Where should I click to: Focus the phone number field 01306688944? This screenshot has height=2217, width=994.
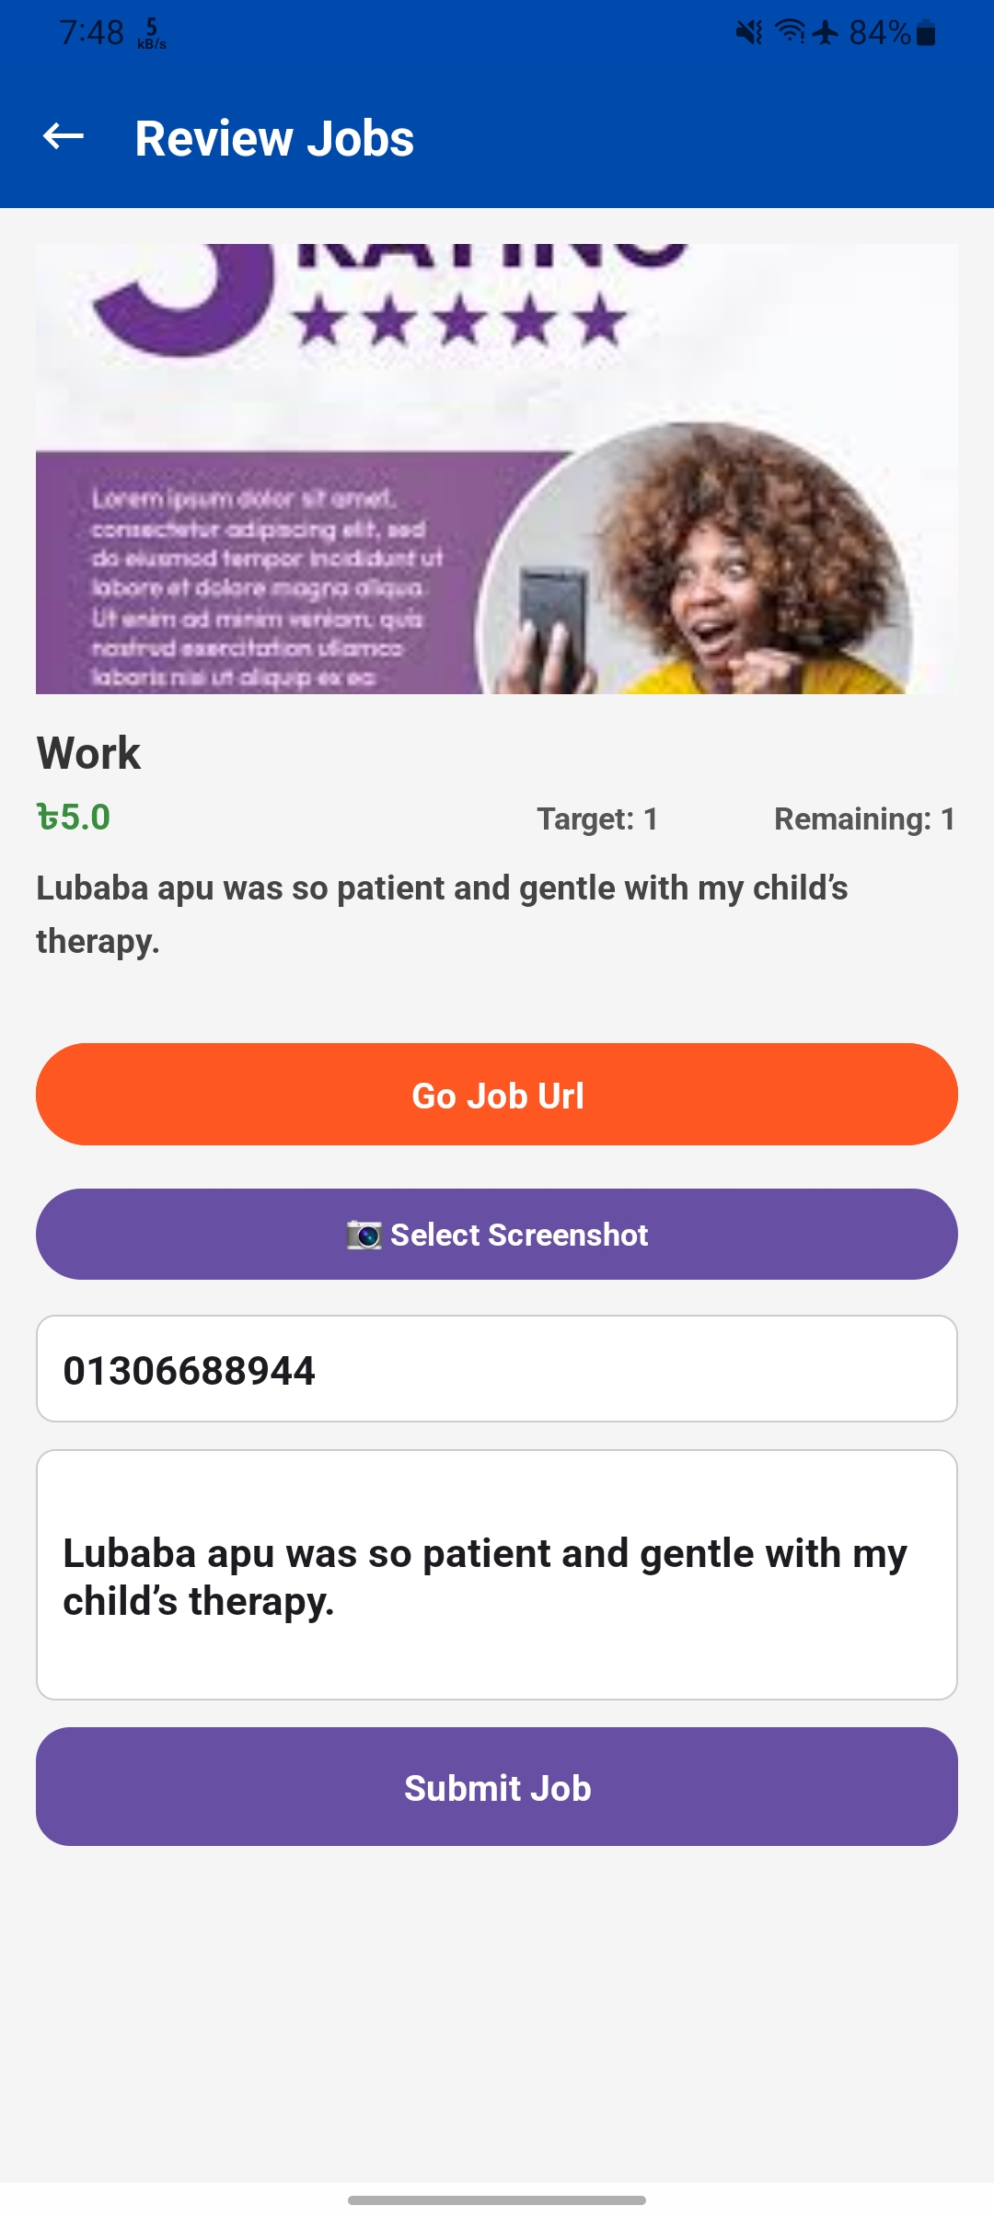pos(497,1369)
